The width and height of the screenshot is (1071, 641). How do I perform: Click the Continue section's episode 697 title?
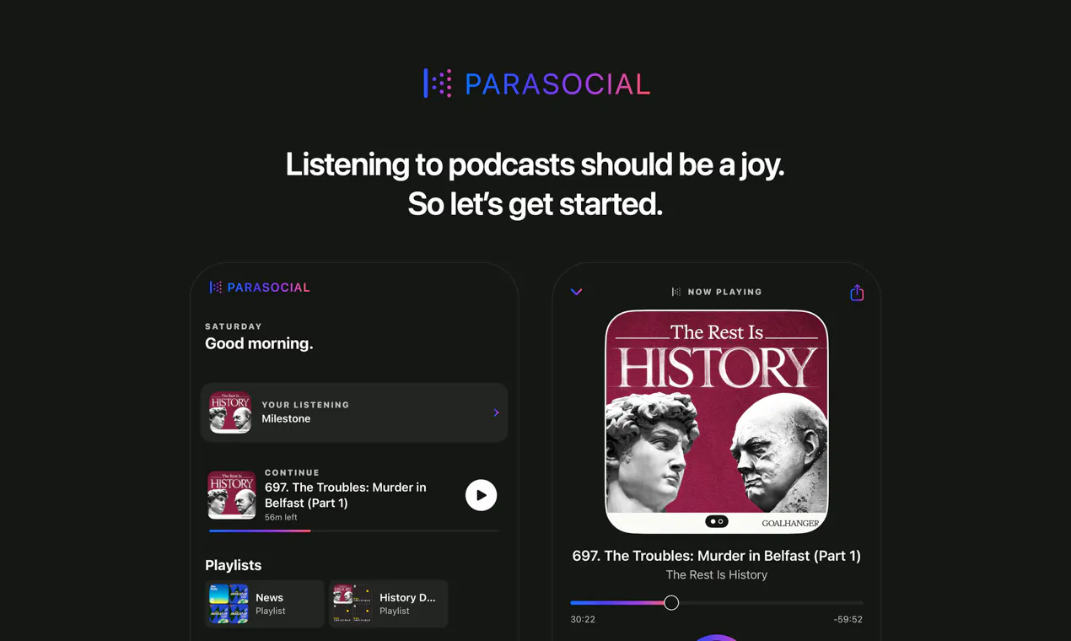click(346, 495)
